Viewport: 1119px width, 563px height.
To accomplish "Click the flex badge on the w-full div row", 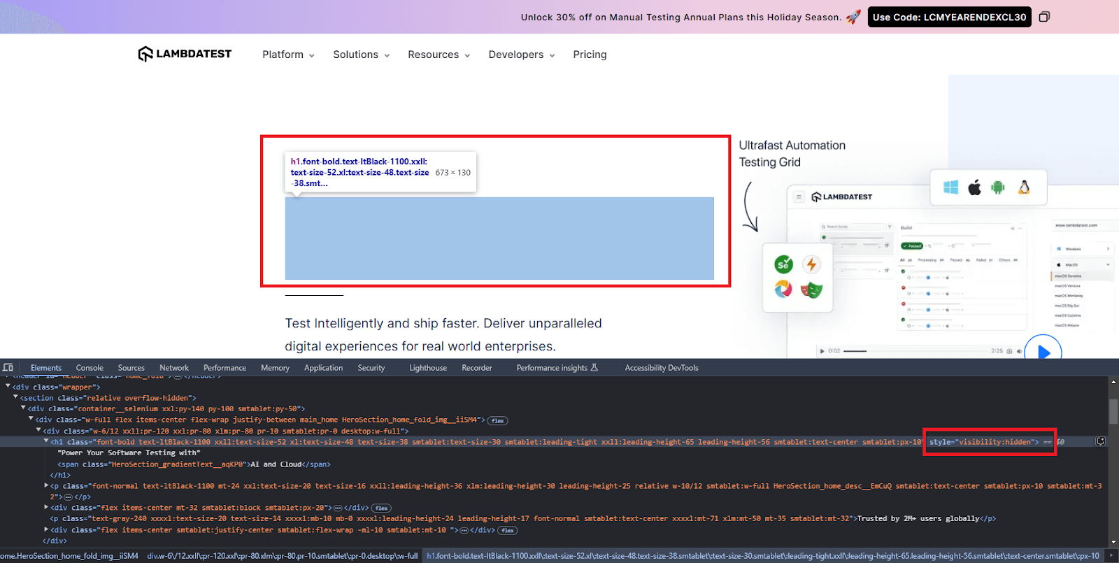I will [498, 420].
